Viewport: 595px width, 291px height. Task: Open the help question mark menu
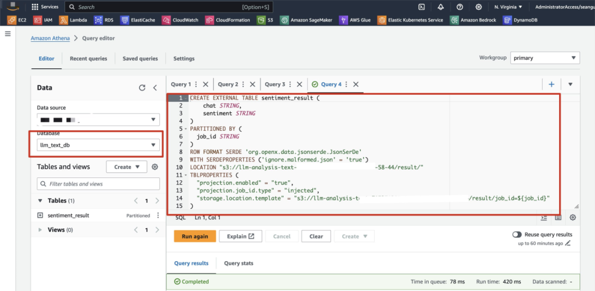point(459,7)
